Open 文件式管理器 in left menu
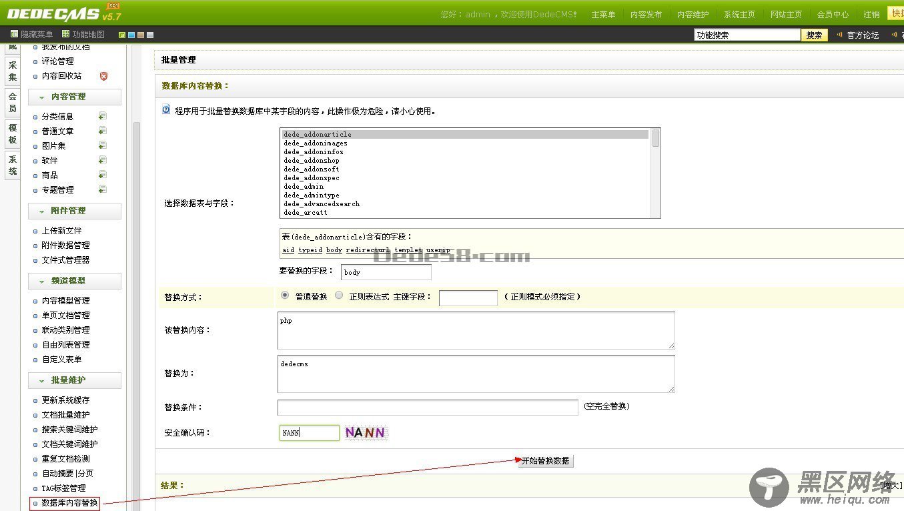 click(65, 260)
